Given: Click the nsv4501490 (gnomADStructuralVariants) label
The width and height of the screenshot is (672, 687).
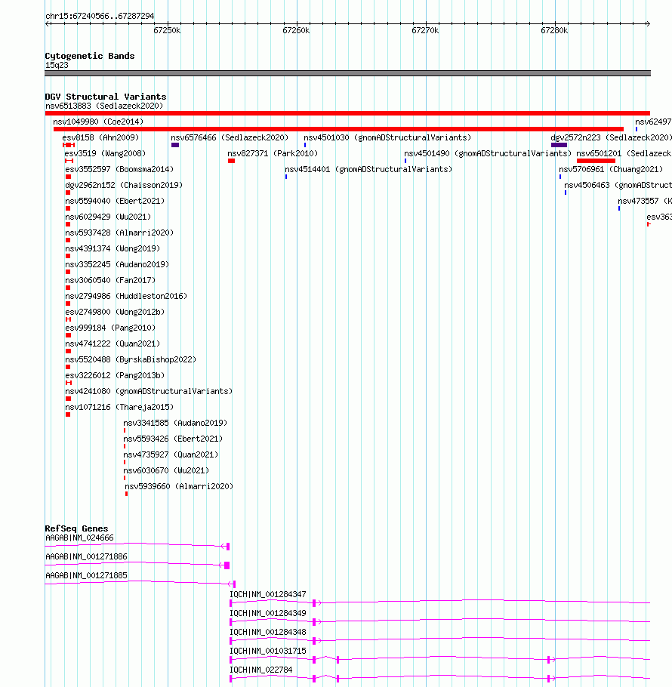Looking at the screenshot, I should click(488, 153).
